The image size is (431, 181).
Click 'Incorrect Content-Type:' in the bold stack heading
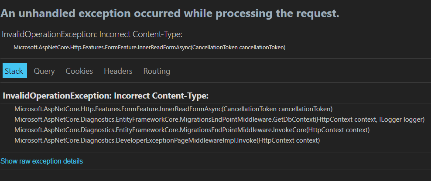click(161, 96)
